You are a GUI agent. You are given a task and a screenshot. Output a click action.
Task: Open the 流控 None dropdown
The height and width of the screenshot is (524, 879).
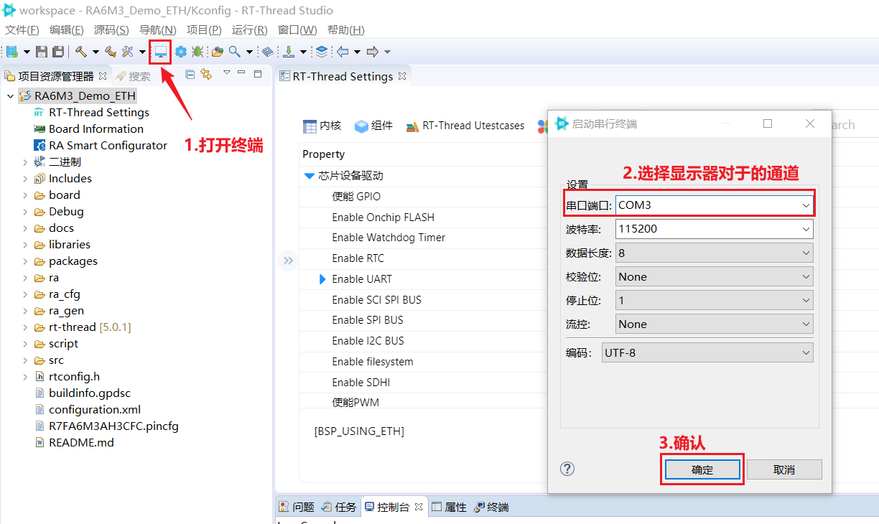coord(806,324)
